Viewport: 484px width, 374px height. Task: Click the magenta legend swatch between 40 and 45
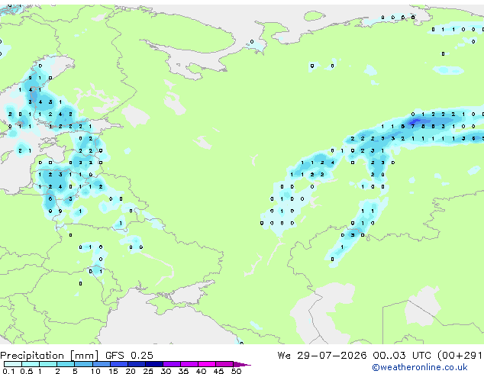click(207, 364)
